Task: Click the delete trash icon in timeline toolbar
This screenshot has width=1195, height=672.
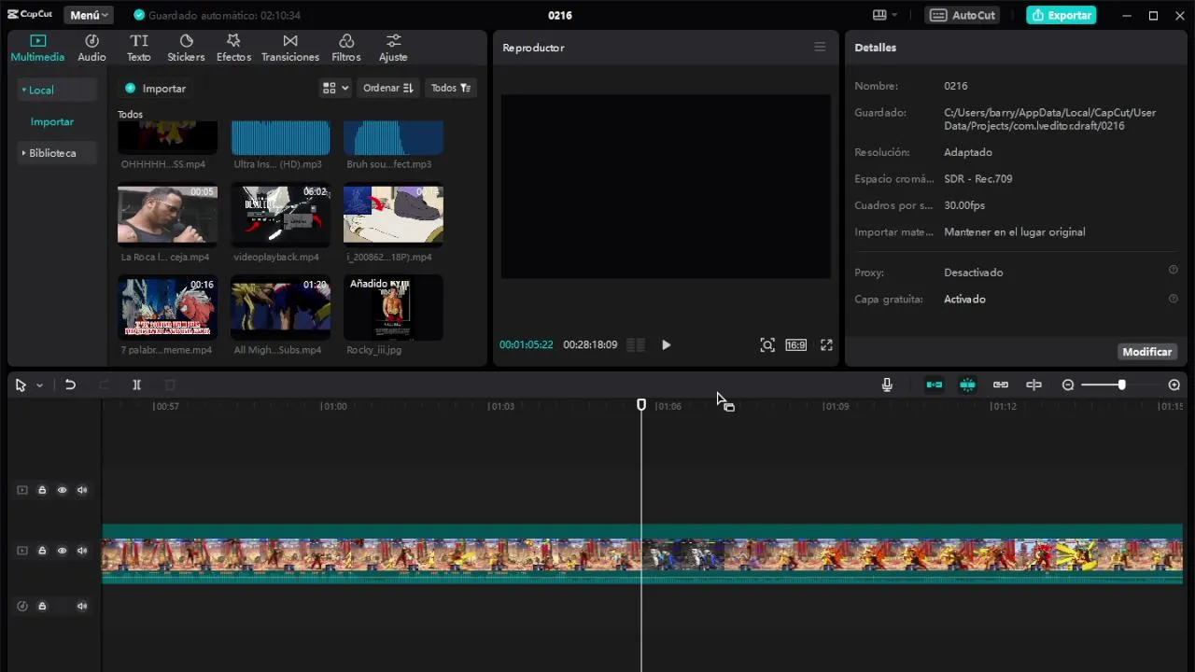Action: tap(170, 385)
